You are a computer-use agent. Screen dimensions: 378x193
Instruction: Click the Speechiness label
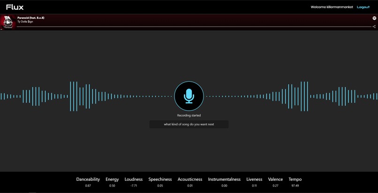click(160, 179)
